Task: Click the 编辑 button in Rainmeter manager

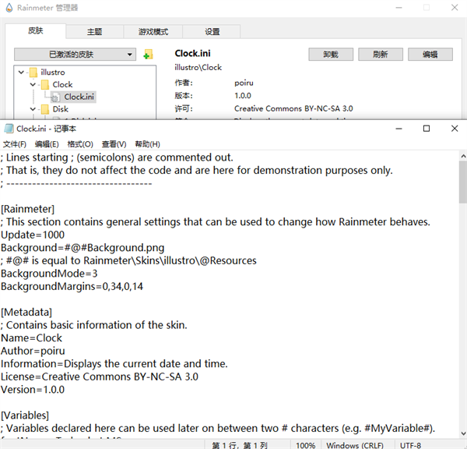Action: [x=430, y=55]
